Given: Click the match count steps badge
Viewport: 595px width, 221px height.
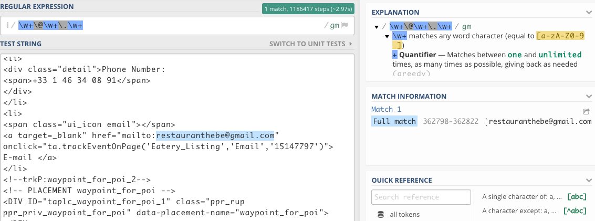Looking at the screenshot, I should pos(308,8).
